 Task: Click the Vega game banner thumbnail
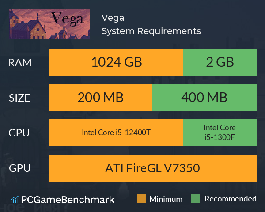(x=49, y=24)
